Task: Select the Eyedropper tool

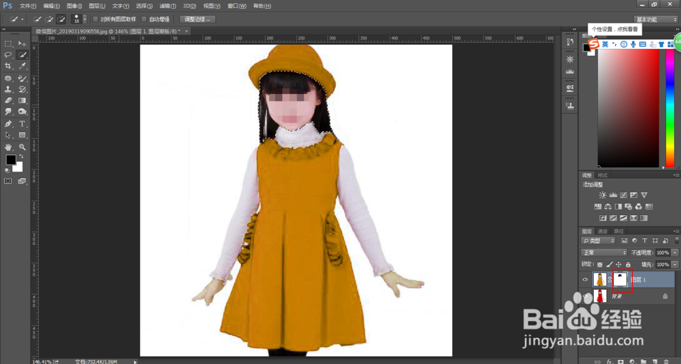Action: [x=22, y=66]
